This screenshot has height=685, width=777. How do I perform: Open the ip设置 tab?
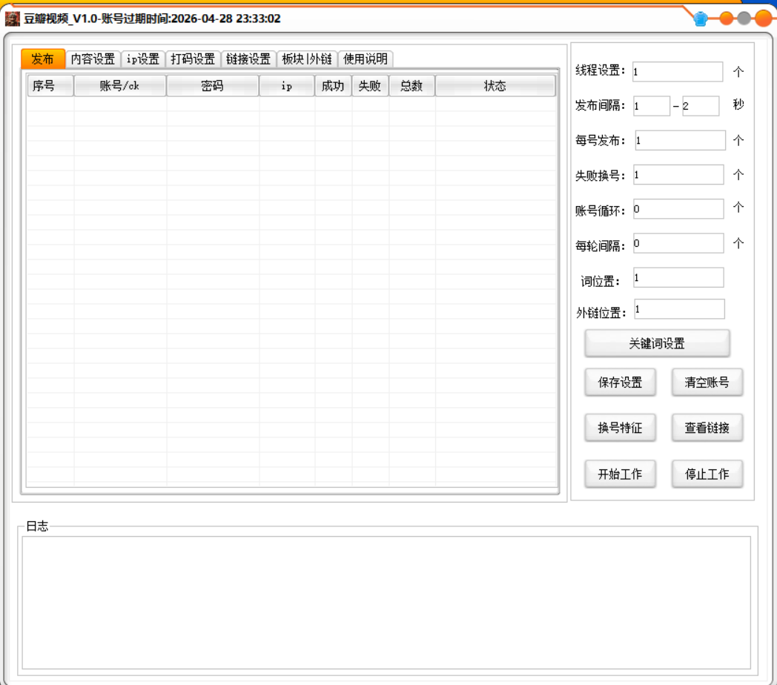click(142, 59)
